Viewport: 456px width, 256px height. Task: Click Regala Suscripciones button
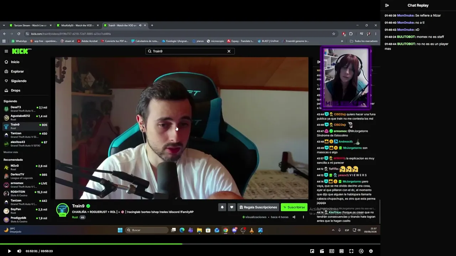click(x=258, y=207)
